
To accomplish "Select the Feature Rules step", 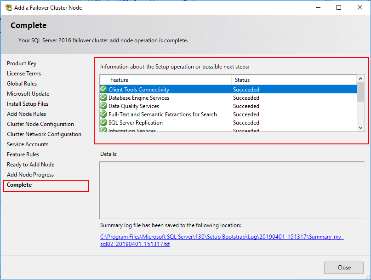I will pos(23,154).
